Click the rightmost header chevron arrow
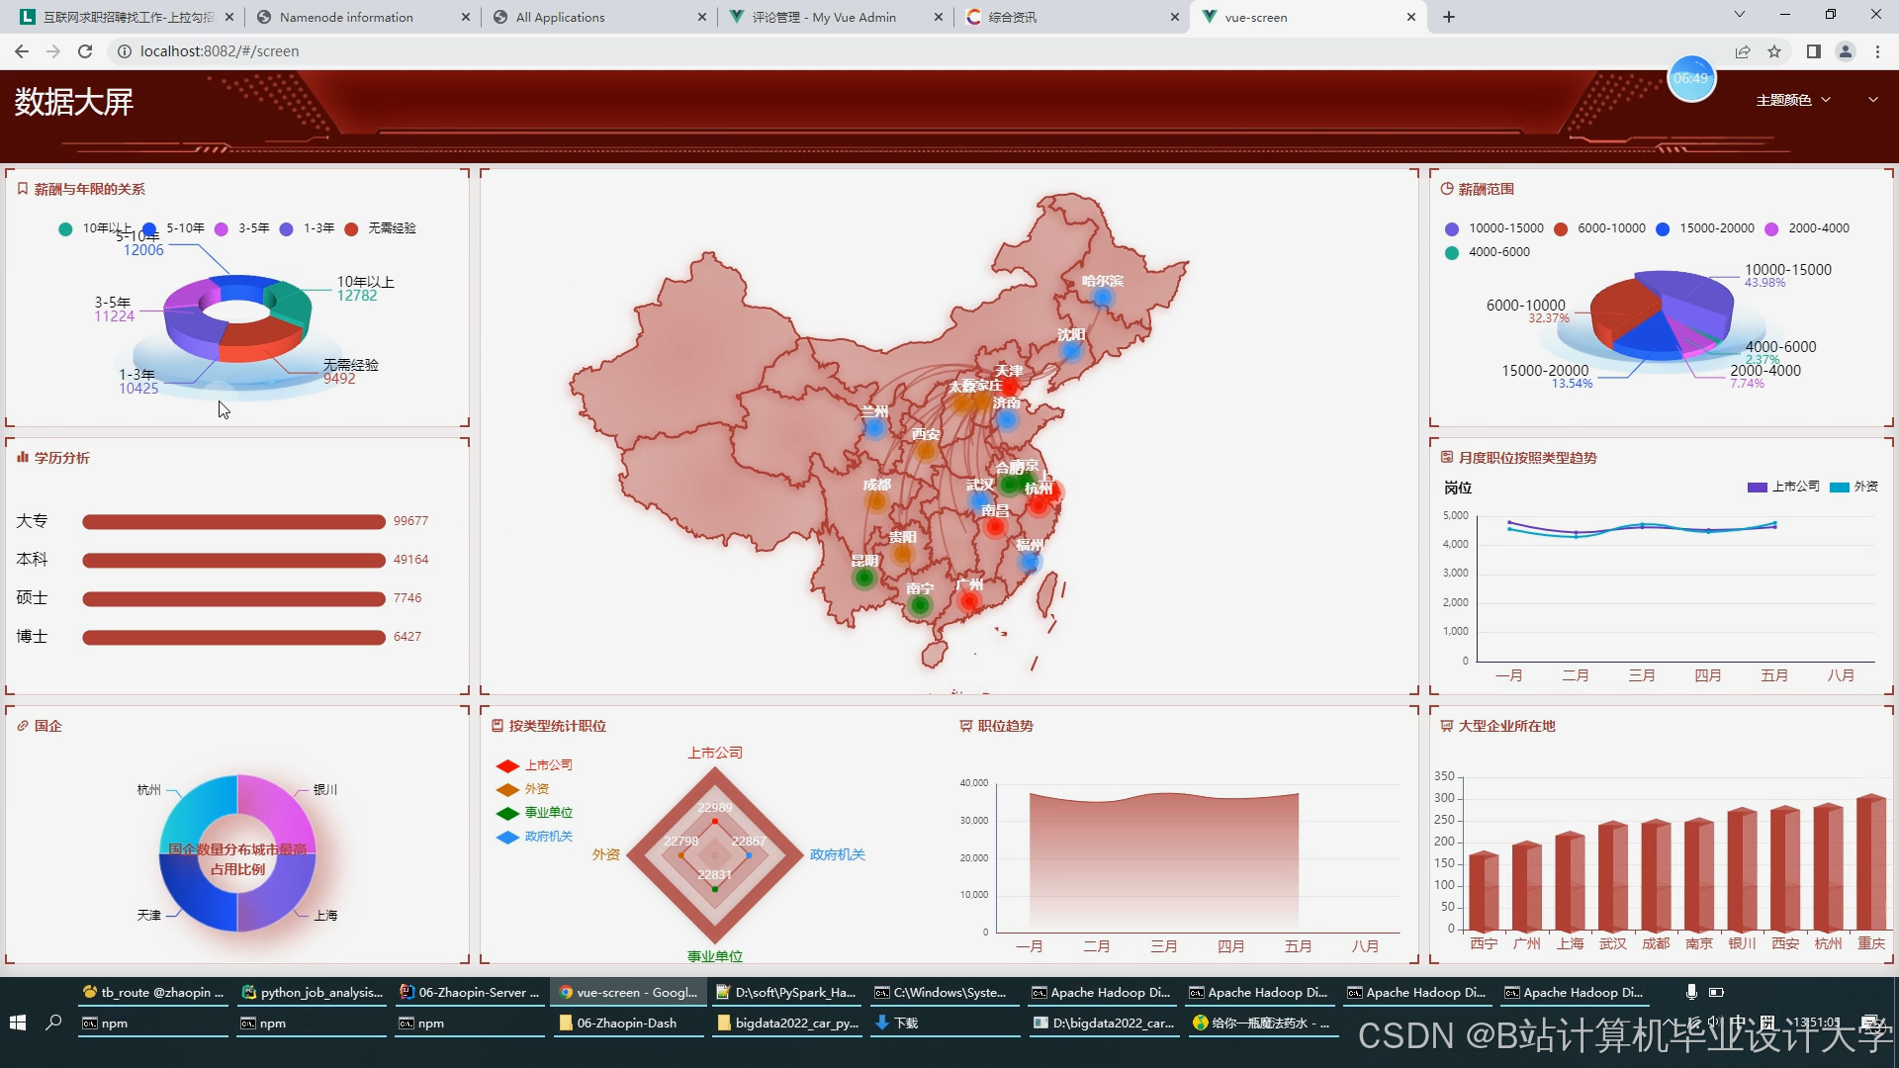This screenshot has height=1068, width=1899. 1872,100
